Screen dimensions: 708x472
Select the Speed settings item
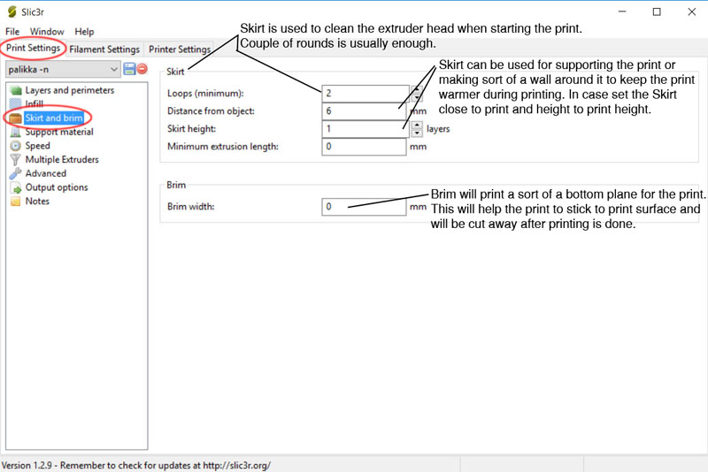click(x=38, y=146)
